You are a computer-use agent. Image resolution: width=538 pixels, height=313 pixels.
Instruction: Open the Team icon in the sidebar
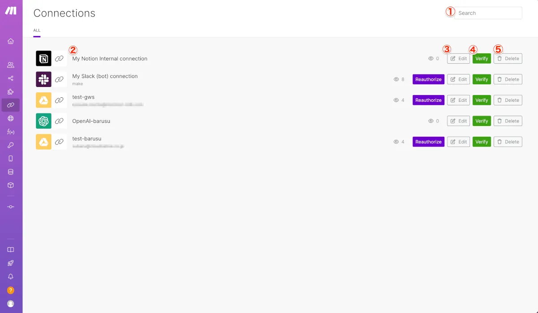(x=11, y=65)
